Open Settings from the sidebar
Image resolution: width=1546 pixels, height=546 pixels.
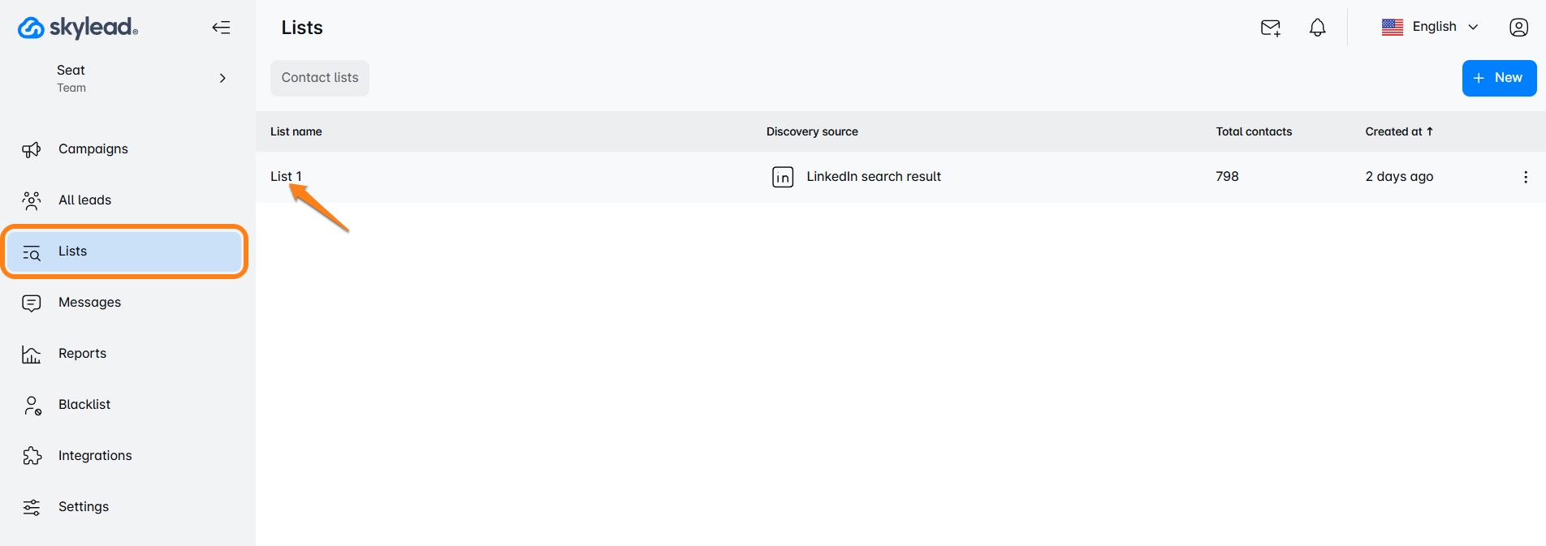click(x=83, y=507)
